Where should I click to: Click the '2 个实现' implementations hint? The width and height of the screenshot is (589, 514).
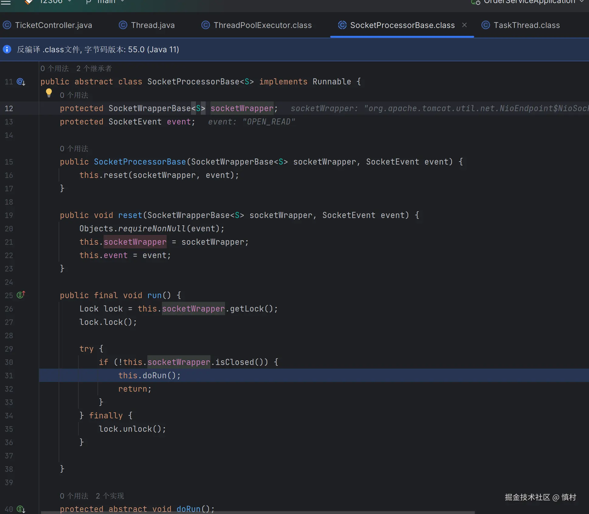click(110, 496)
